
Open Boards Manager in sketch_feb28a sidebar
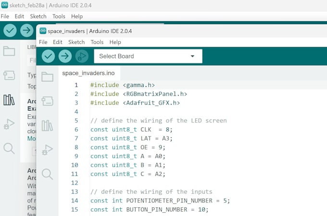pos(9,75)
